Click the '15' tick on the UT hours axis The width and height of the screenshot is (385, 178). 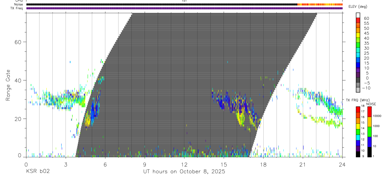[224, 165]
